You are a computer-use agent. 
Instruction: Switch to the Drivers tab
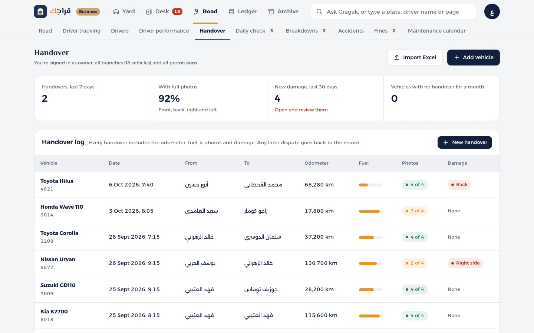coord(120,31)
